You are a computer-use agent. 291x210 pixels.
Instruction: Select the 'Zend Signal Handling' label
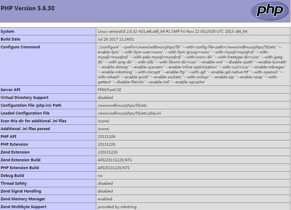pyautogui.click(x=21, y=191)
